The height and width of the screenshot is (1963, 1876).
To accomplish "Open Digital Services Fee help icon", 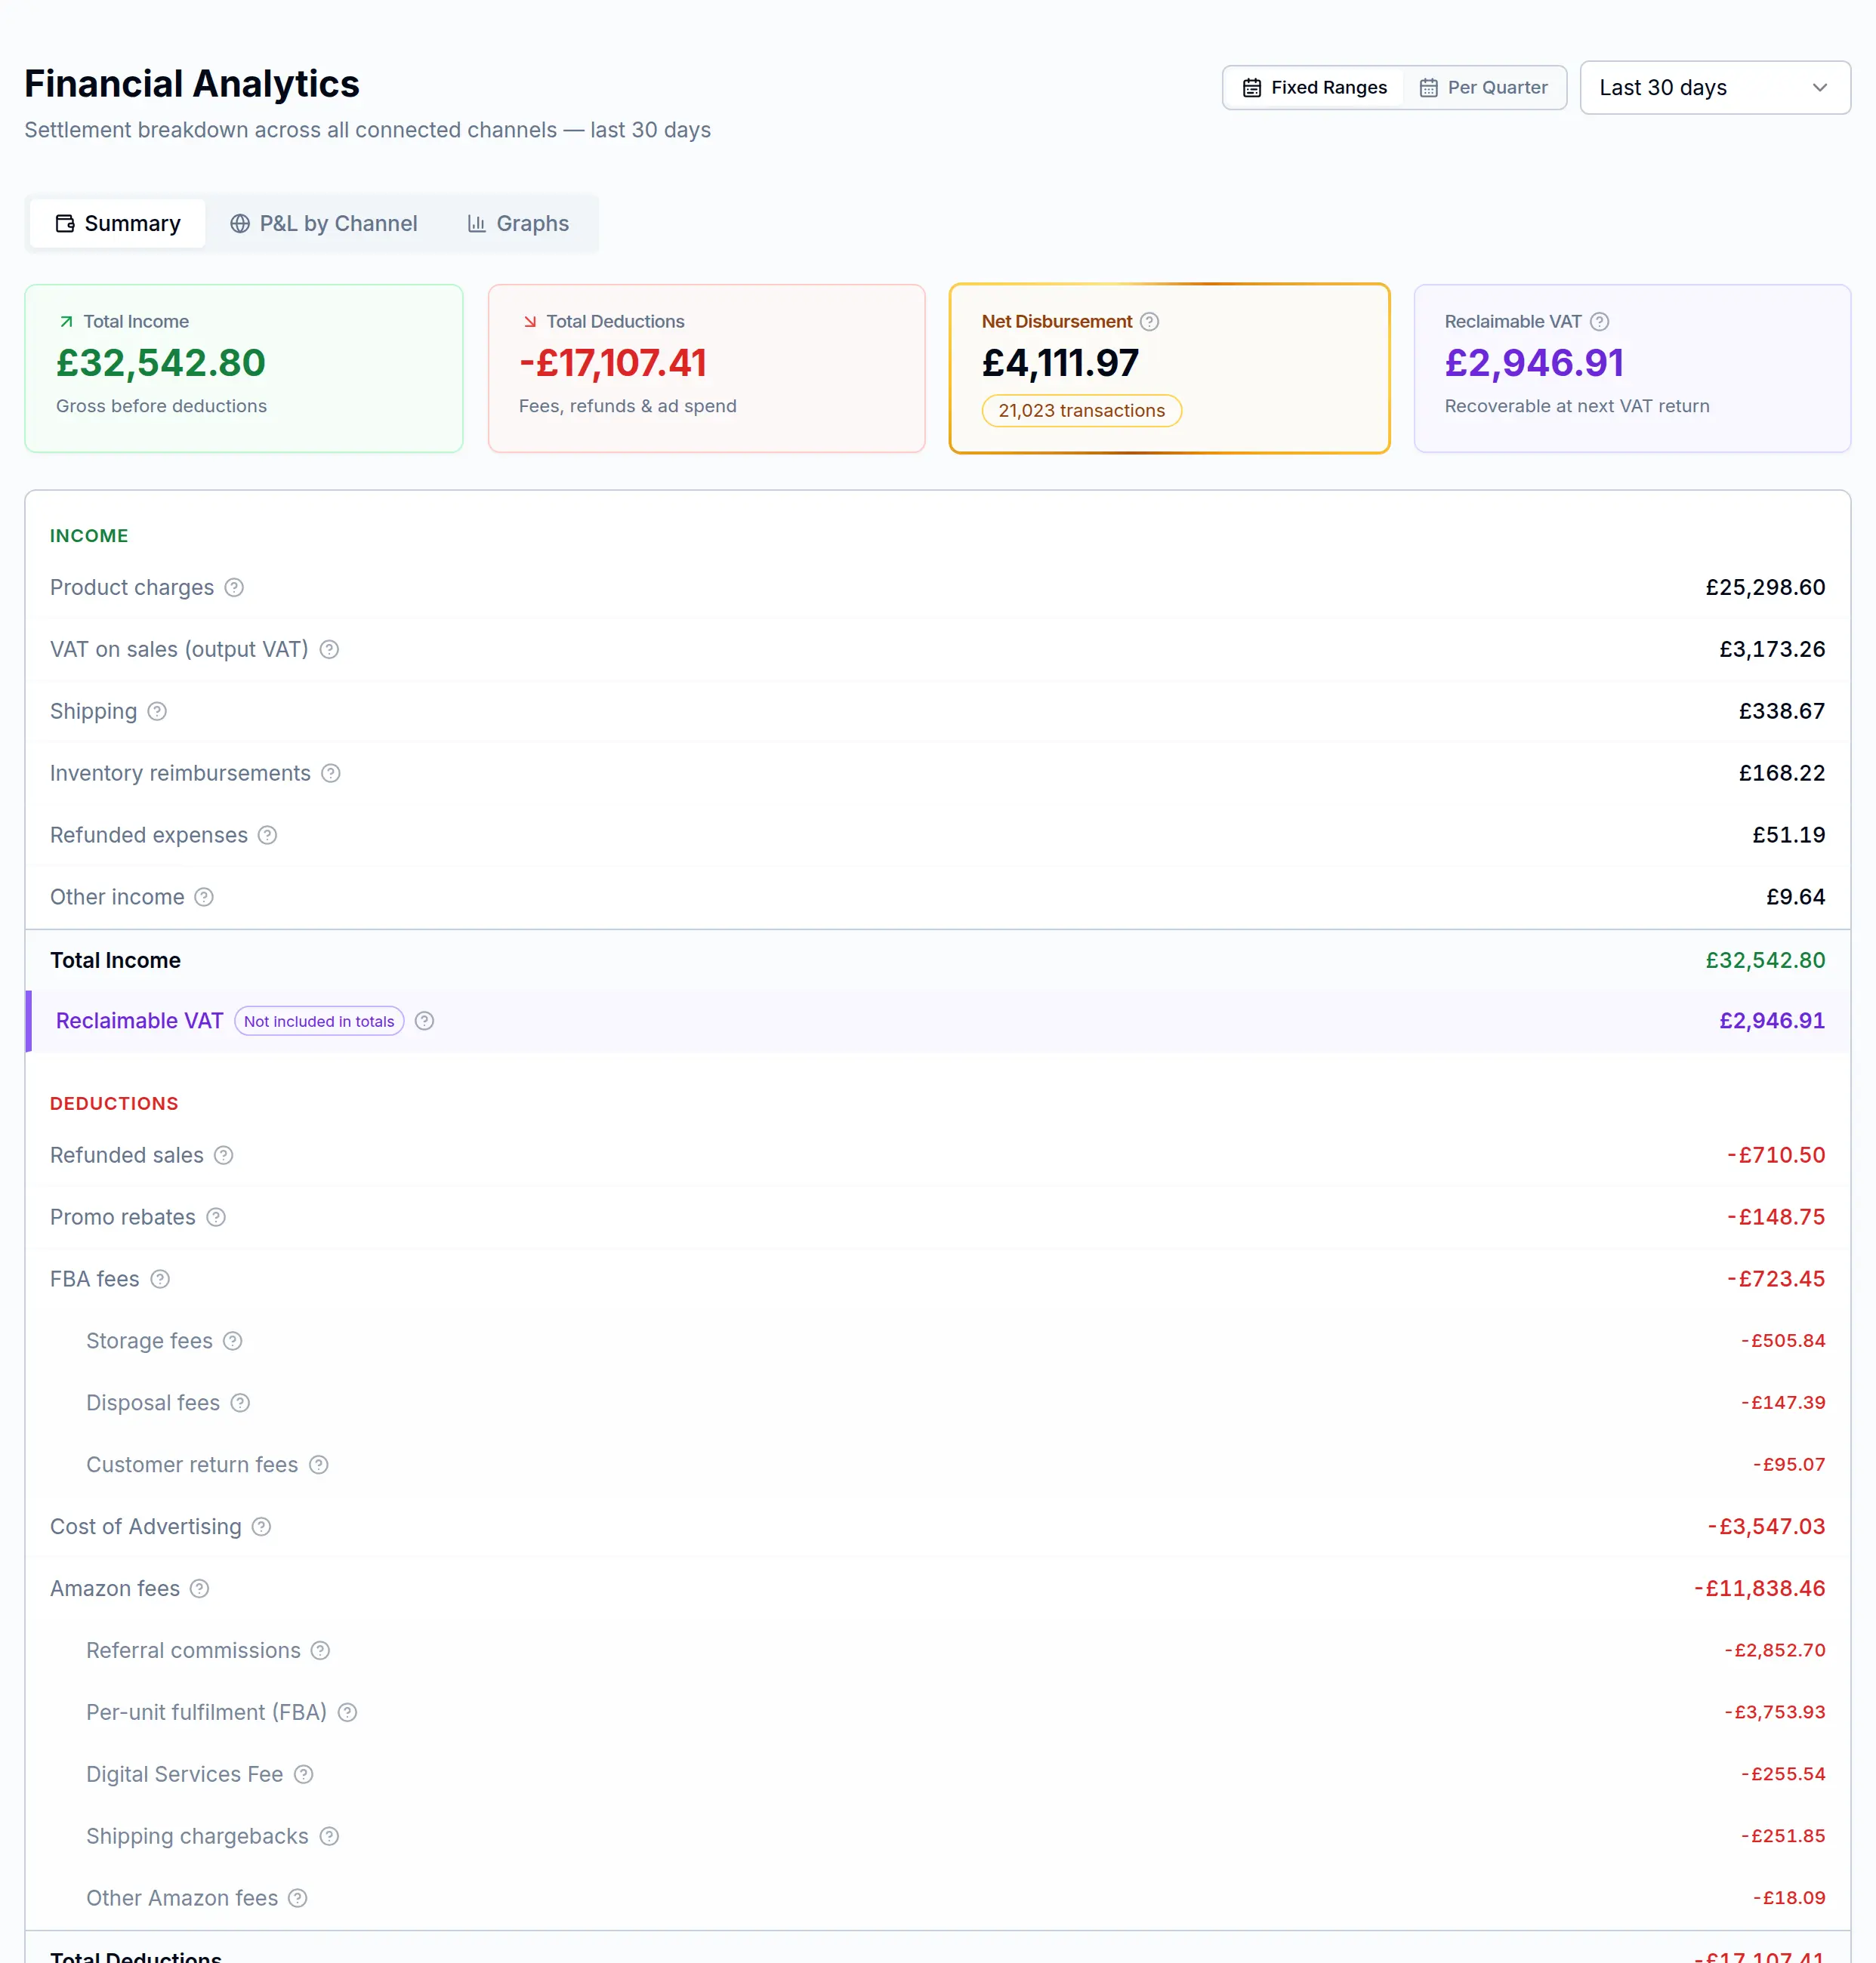I will [304, 1775].
